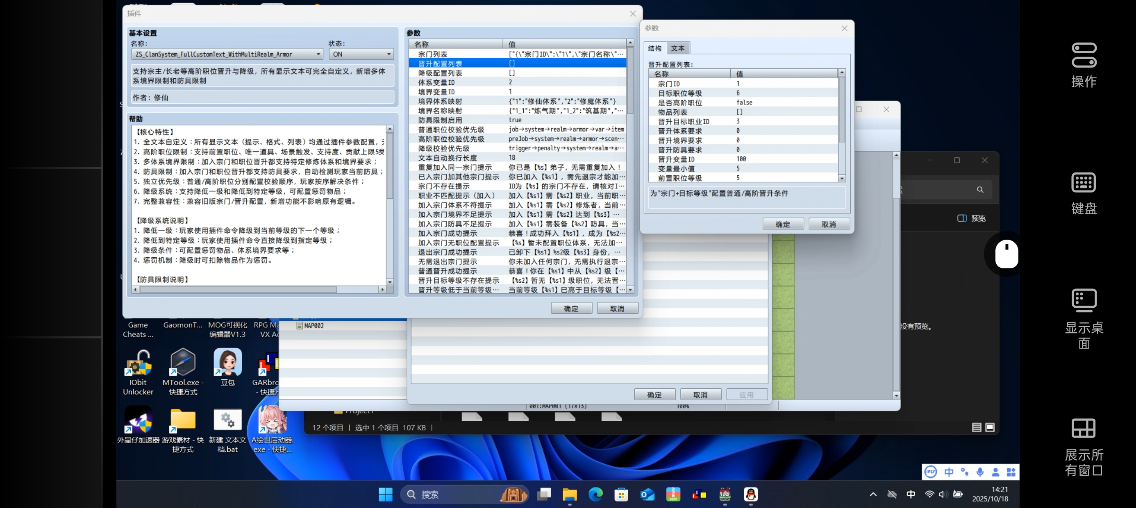Launch Microsoft Edge from taskbar
The height and width of the screenshot is (508, 1136).
click(595, 494)
